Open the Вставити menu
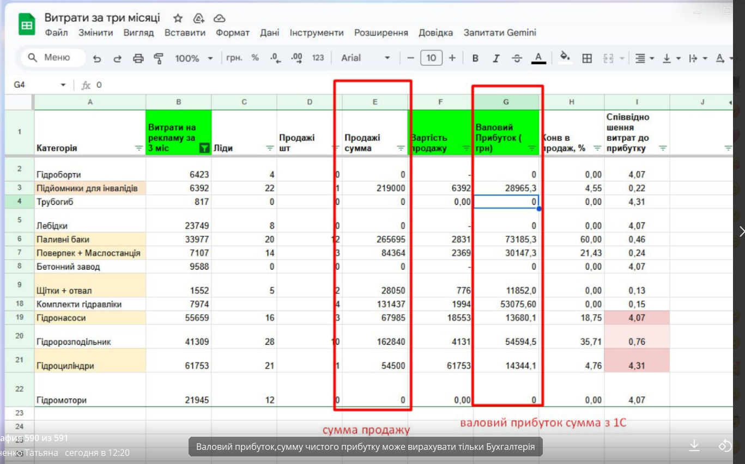The width and height of the screenshot is (745, 464). (x=185, y=33)
